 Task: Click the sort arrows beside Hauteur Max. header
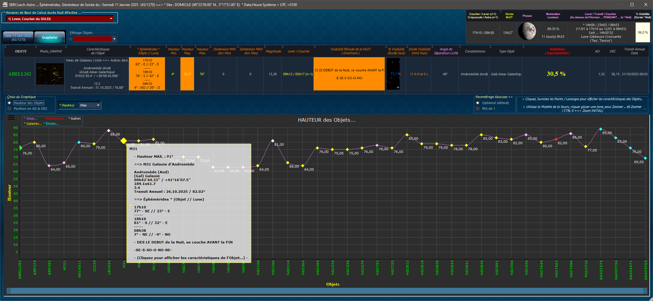click(195, 47)
